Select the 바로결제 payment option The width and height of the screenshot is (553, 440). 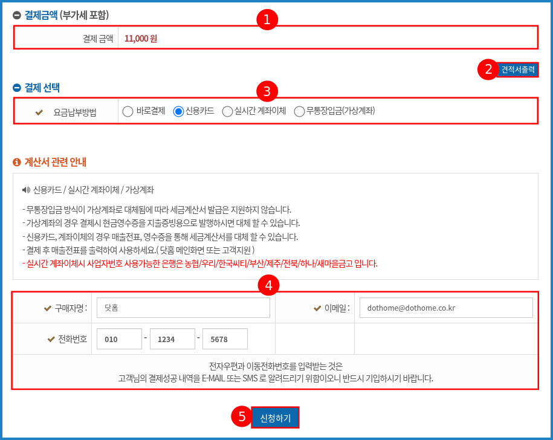[128, 111]
